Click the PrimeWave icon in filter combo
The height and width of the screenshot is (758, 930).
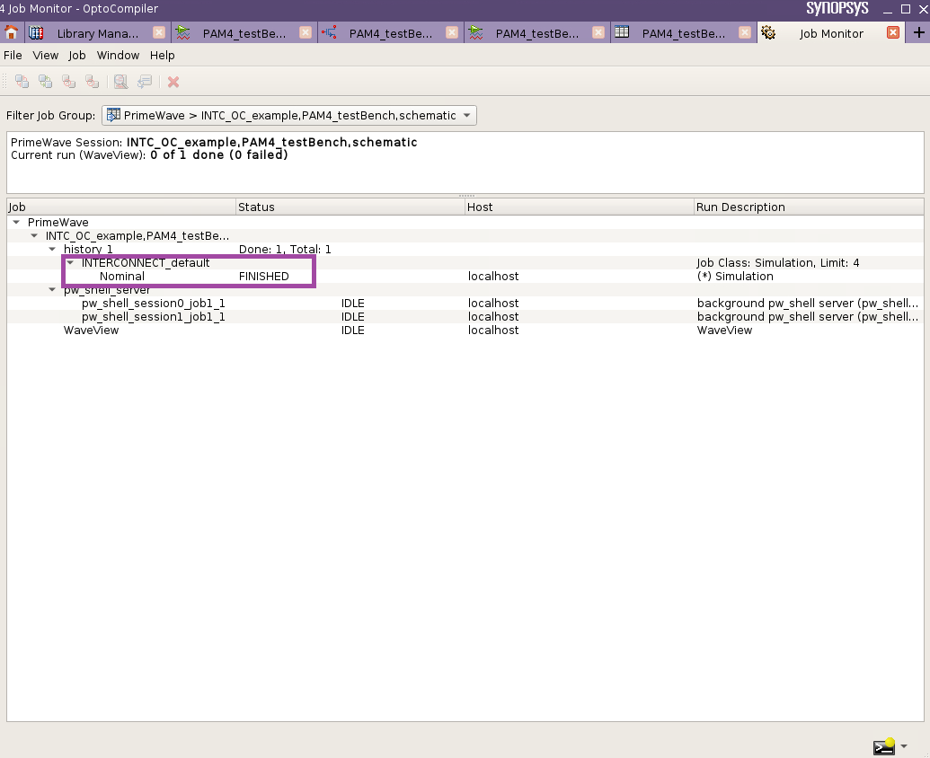112,115
